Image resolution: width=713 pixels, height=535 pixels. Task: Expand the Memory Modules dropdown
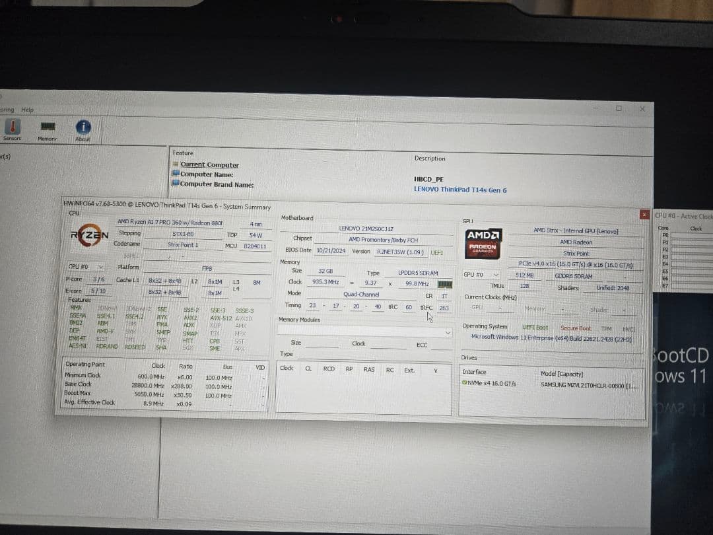coord(448,332)
